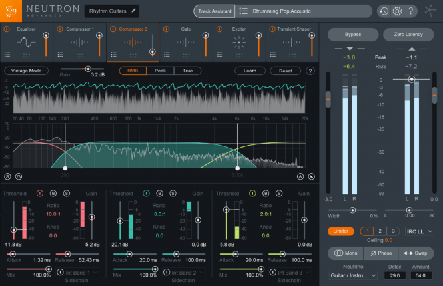Click the 200 Hz crossover handle
The image size is (443, 286).
65,168
